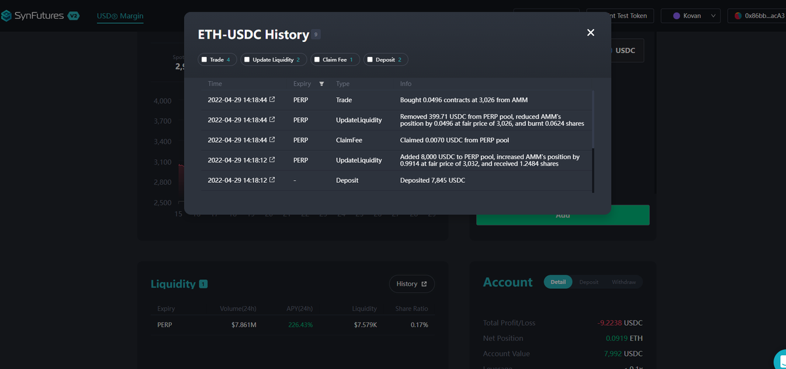
Task: Click the 226.43% APY value
Action: pos(300,324)
